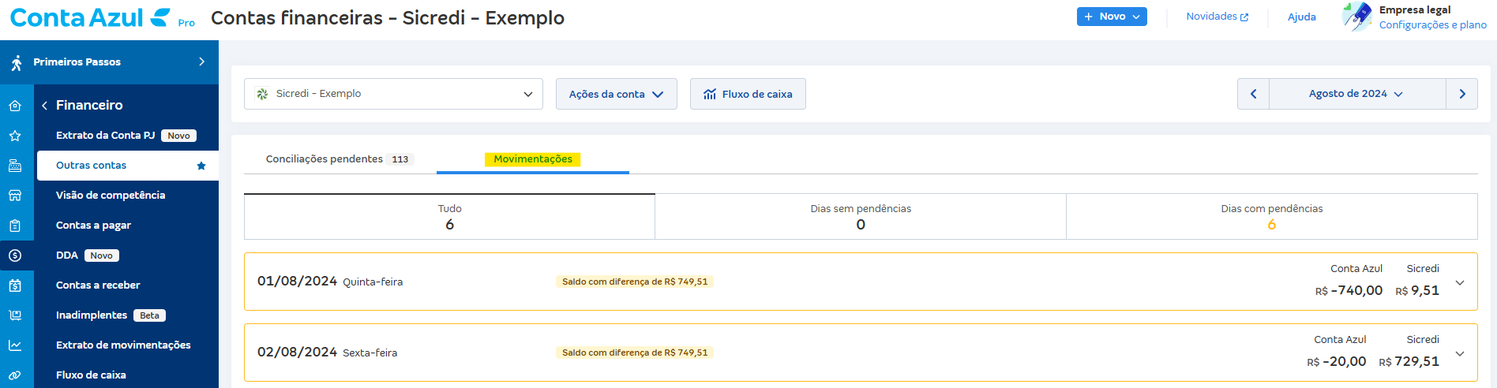Click the 01/08/2024 Quinta-feira date
The height and width of the screenshot is (388, 1497).
(x=330, y=282)
